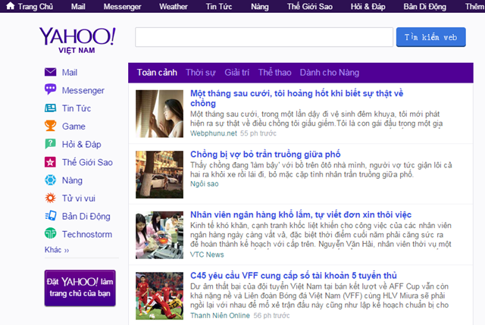Open Mail in the top navigation bar
This screenshot has height=325, width=485.
(x=78, y=7)
